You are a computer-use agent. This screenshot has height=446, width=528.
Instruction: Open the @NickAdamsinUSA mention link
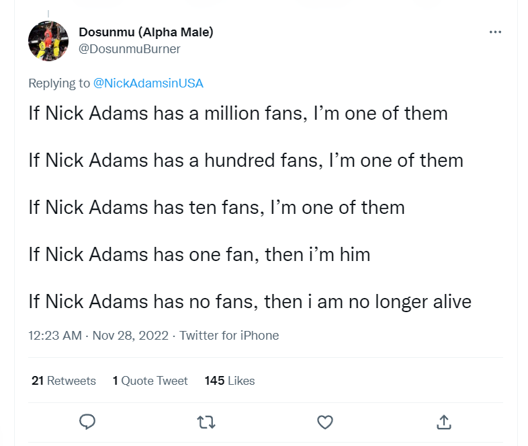(148, 83)
